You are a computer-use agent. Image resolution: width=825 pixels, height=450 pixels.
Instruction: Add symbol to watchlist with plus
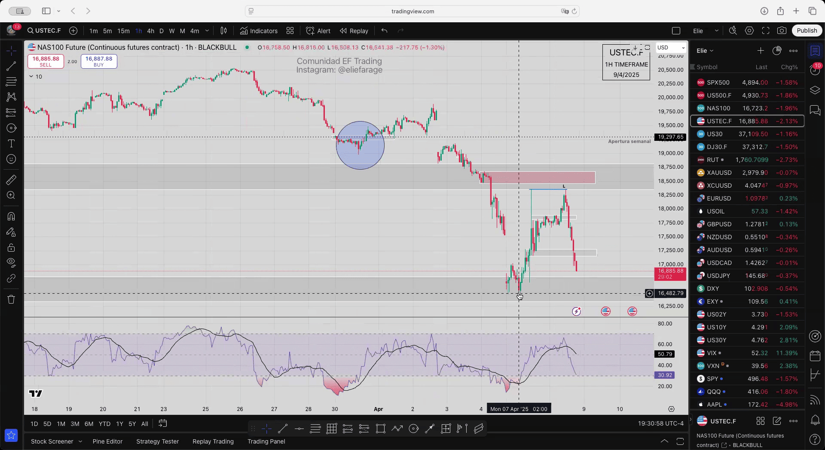[761, 51]
